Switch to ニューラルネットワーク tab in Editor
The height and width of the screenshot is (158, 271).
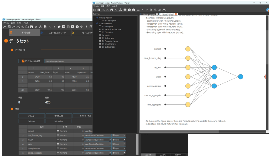coord(56,33)
